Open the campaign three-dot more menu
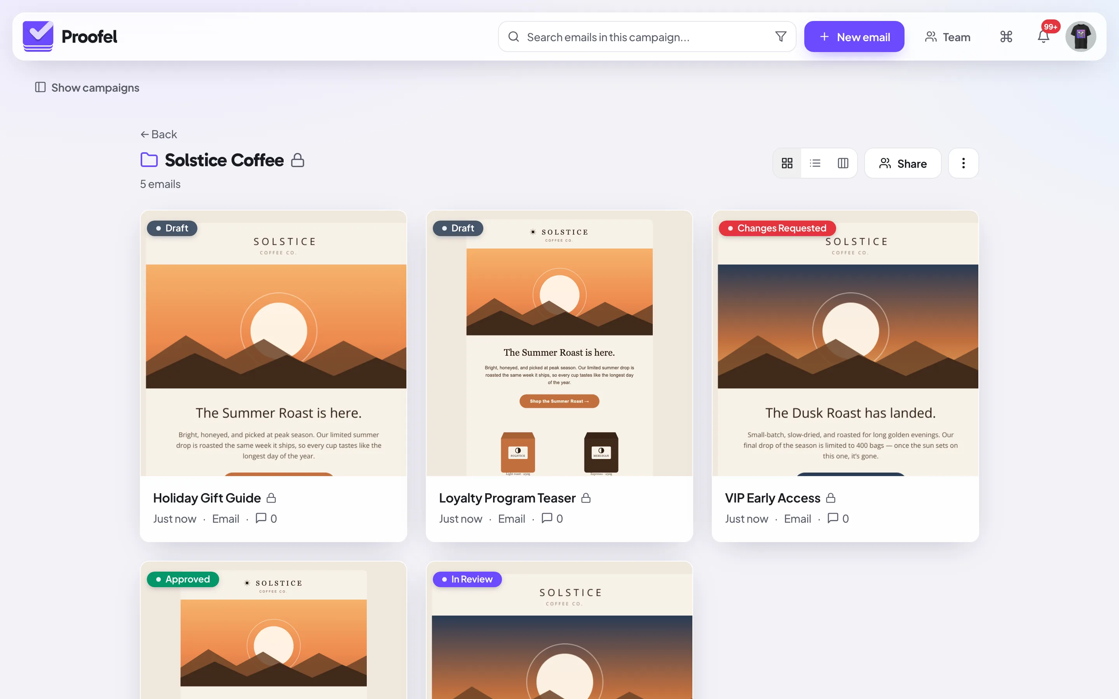 click(x=963, y=163)
